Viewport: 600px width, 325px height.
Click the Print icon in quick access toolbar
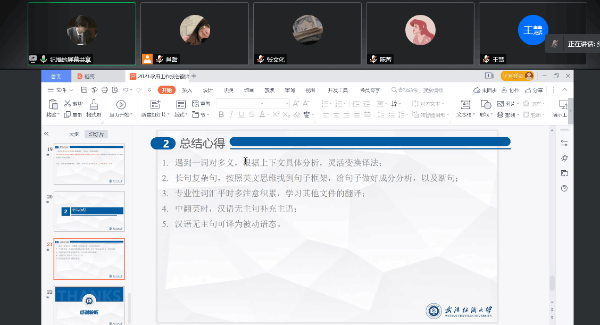[105, 90]
